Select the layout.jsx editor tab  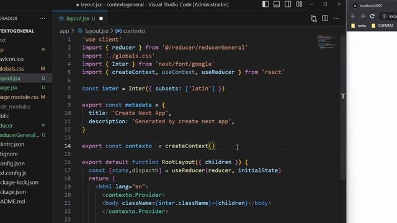tap(80, 19)
